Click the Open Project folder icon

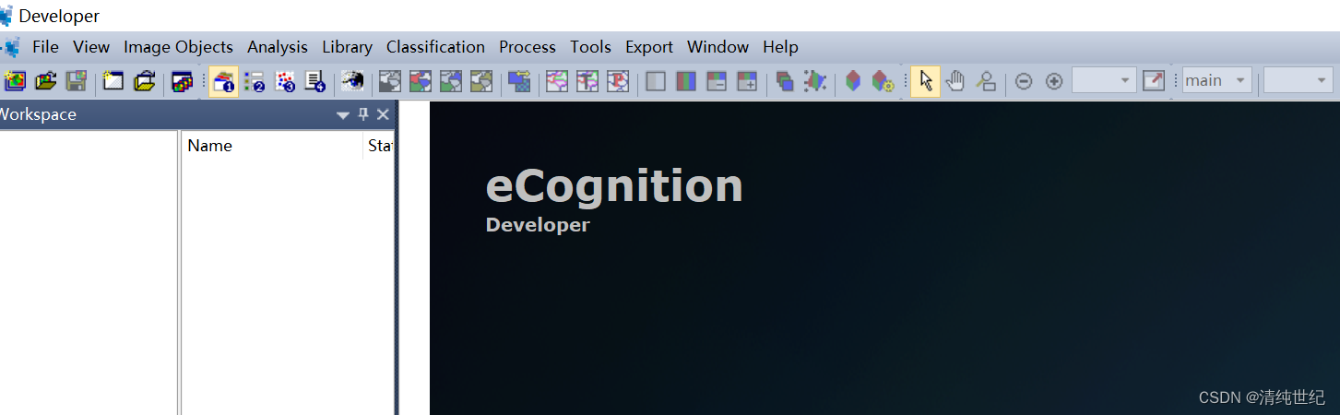[45, 81]
